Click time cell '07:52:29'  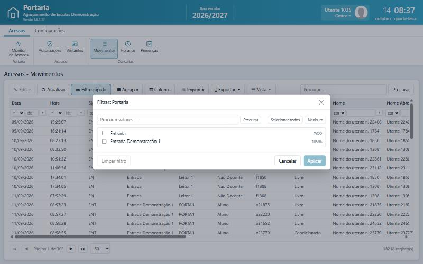(58, 196)
